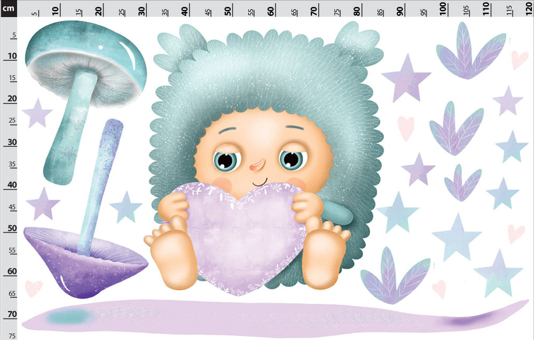Image resolution: width=534 pixels, height=340 pixels.
Task: Click the 70 mark on horizontal ruler
Action: coord(313,11)
